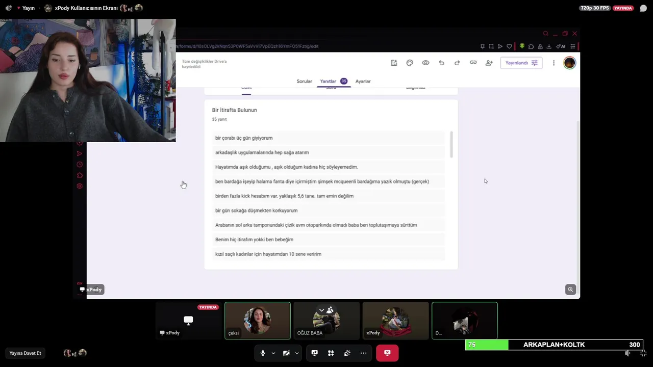Image resolution: width=653 pixels, height=367 pixels.
Task: Mute the microphone in call controls
Action: (263, 353)
